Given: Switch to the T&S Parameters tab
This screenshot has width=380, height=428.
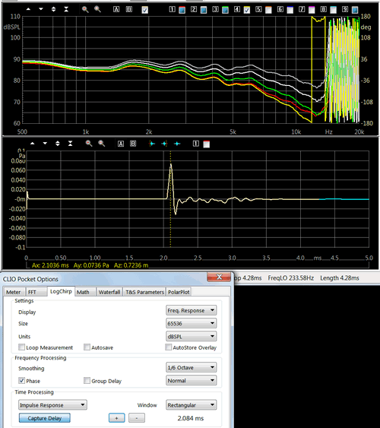Looking at the screenshot, I should pyautogui.click(x=144, y=292).
